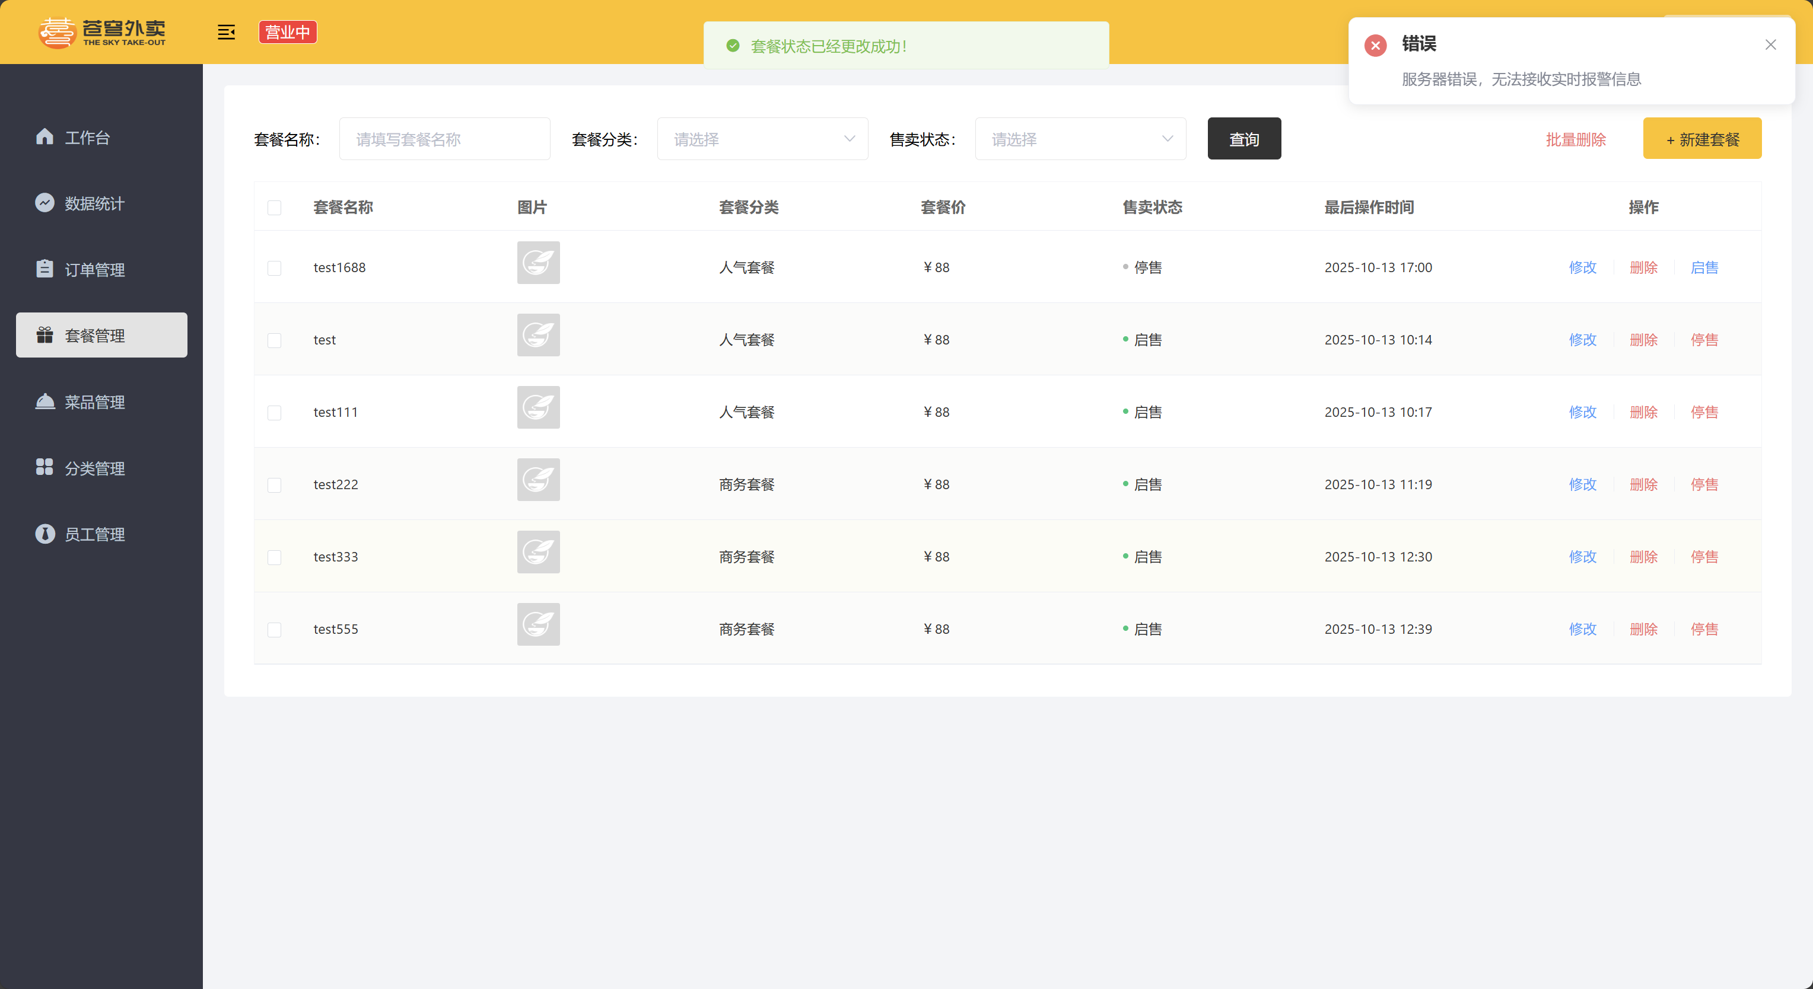Image resolution: width=1813 pixels, height=989 pixels.
Task: Click the 查询 search button
Action: click(x=1243, y=139)
